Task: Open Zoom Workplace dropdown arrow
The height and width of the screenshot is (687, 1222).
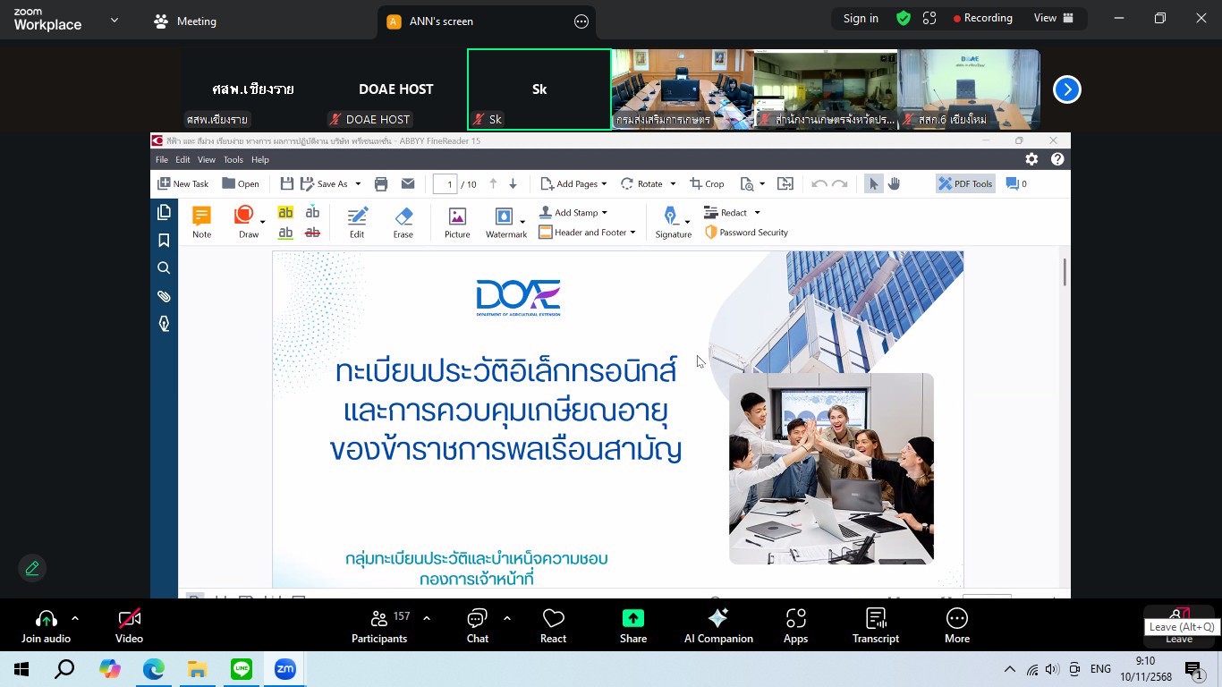Action: point(115,20)
